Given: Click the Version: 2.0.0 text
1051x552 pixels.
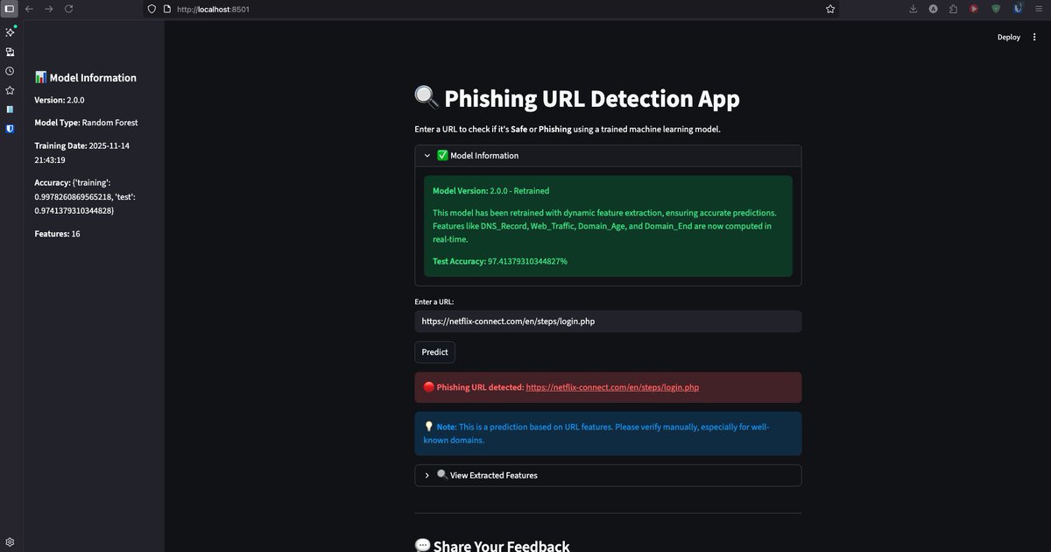Looking at the screenshot, I should point(60,100).
